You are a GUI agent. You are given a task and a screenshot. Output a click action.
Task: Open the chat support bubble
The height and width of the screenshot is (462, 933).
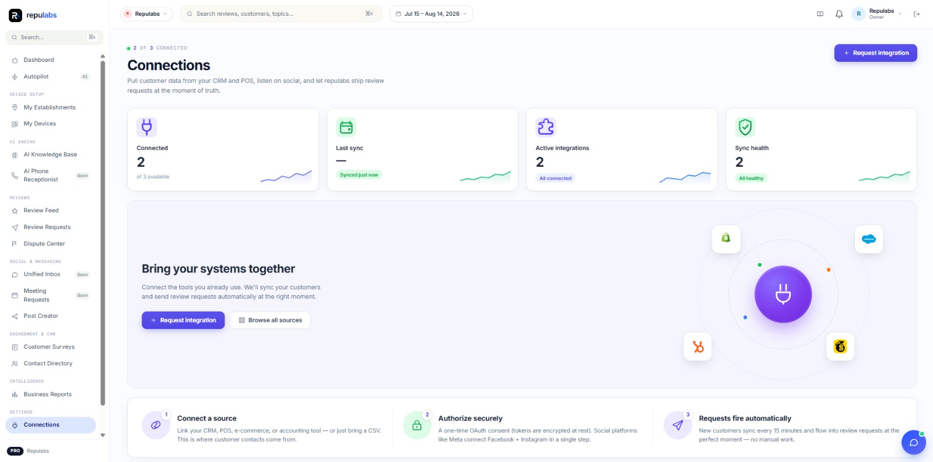point(914,442)
